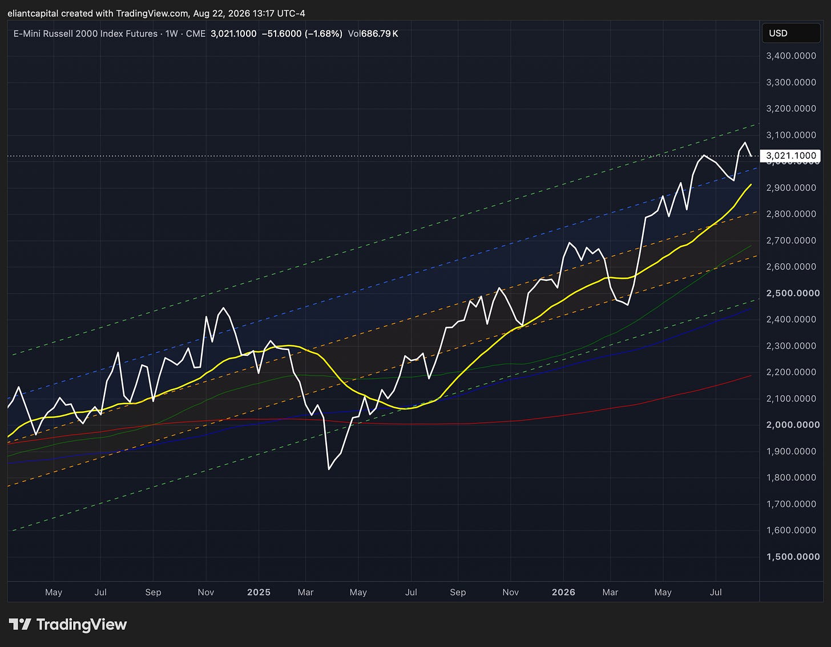Click the 2,900.0000 price axis label
This screenshot has width=831, height=647.
(x=791, y=188)
